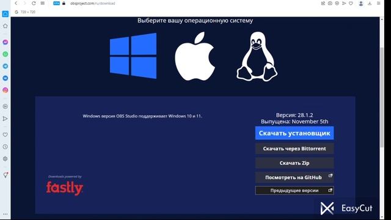Image resolution: width=391 pixels, height=220 pixels.
Task: Click the Выпущена: November 5th text
Action: coord(294,122)
